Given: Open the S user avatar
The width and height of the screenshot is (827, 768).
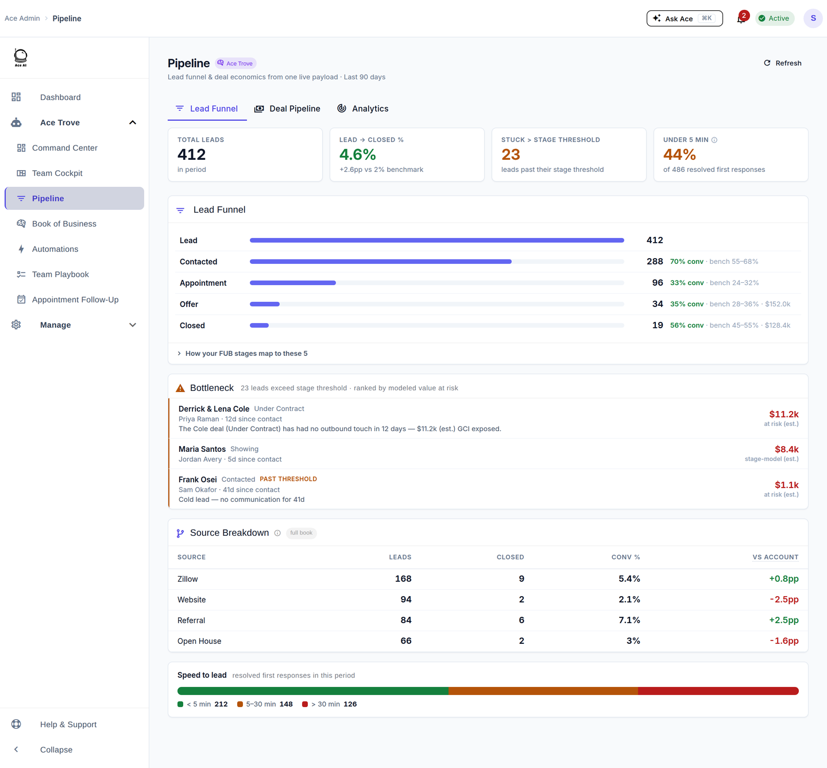Looking at the screenshot, I should pos(813,18).
